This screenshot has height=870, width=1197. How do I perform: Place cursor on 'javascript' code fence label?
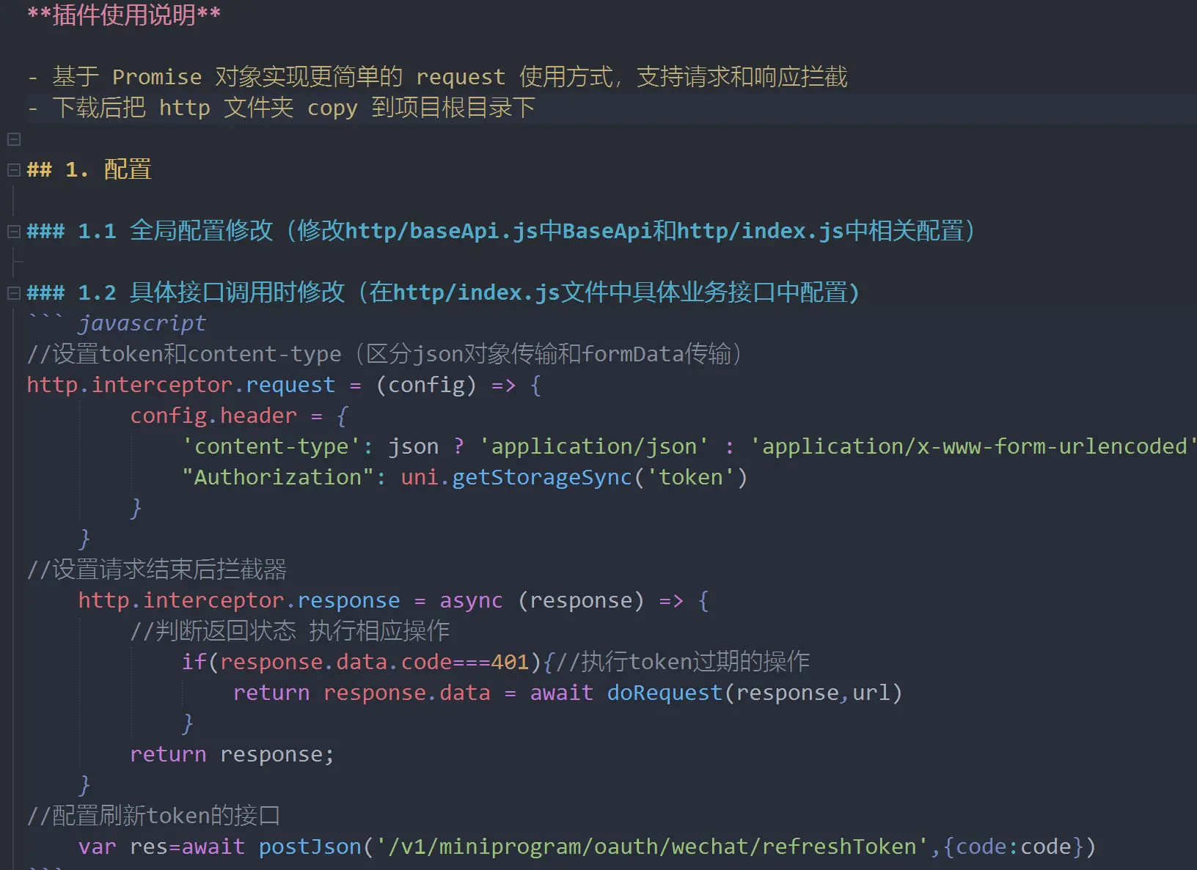(x=142, y=322)
